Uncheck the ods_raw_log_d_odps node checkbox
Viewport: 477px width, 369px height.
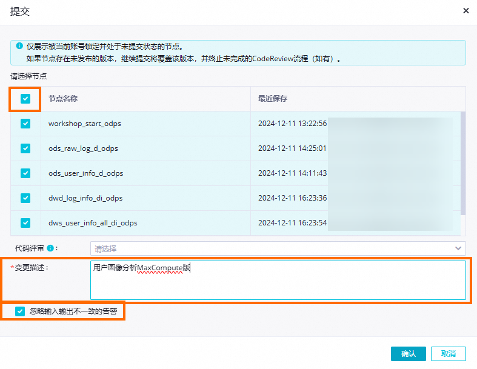(25, 148)
